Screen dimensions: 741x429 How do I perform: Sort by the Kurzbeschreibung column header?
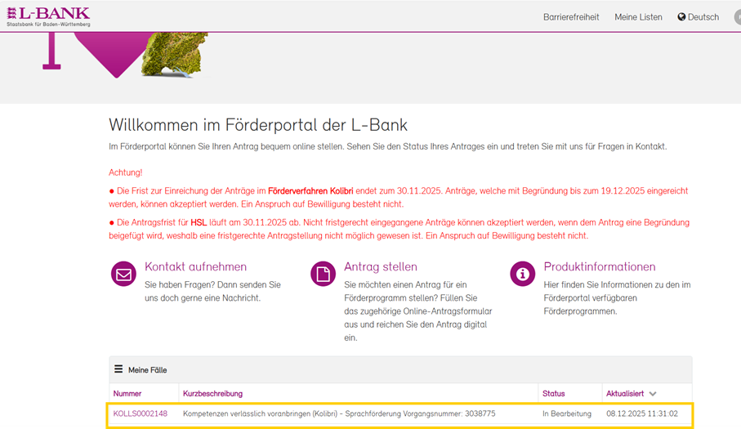[x=212, y=394]
